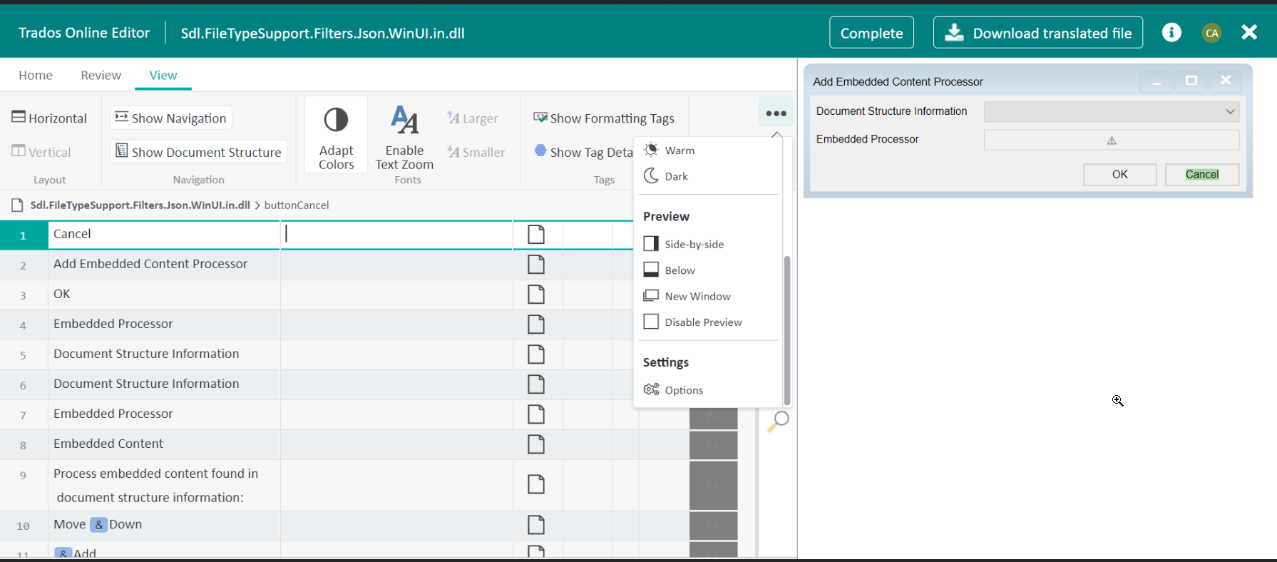The width and height of the screenshot is (1277, 562).
Task: Click target cell of segment 1
Action: (x=396, y=235)
